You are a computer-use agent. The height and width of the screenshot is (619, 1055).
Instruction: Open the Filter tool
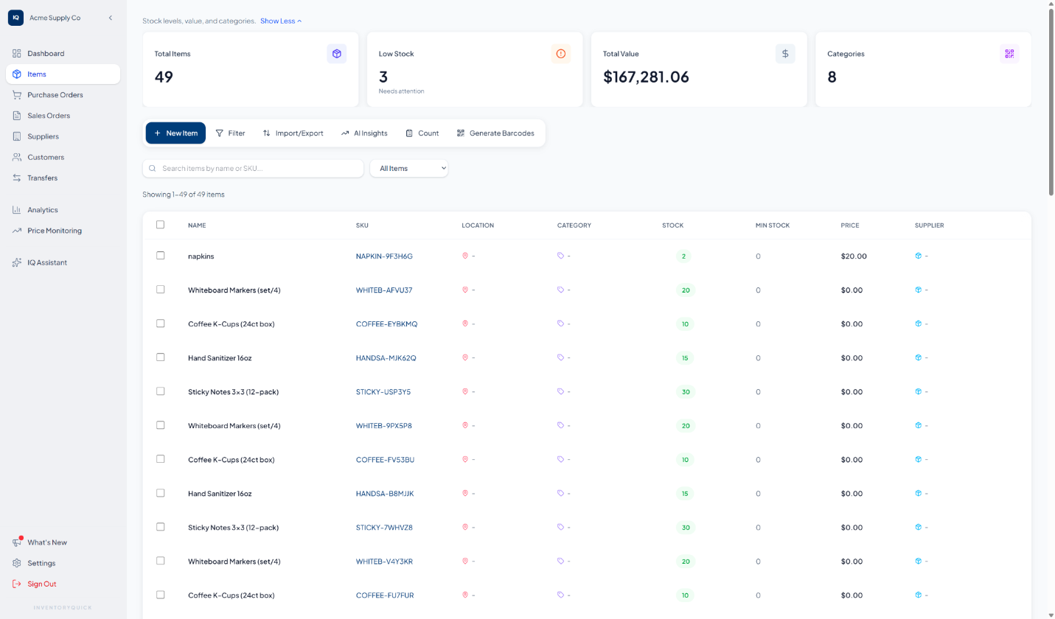click(230, 133)
